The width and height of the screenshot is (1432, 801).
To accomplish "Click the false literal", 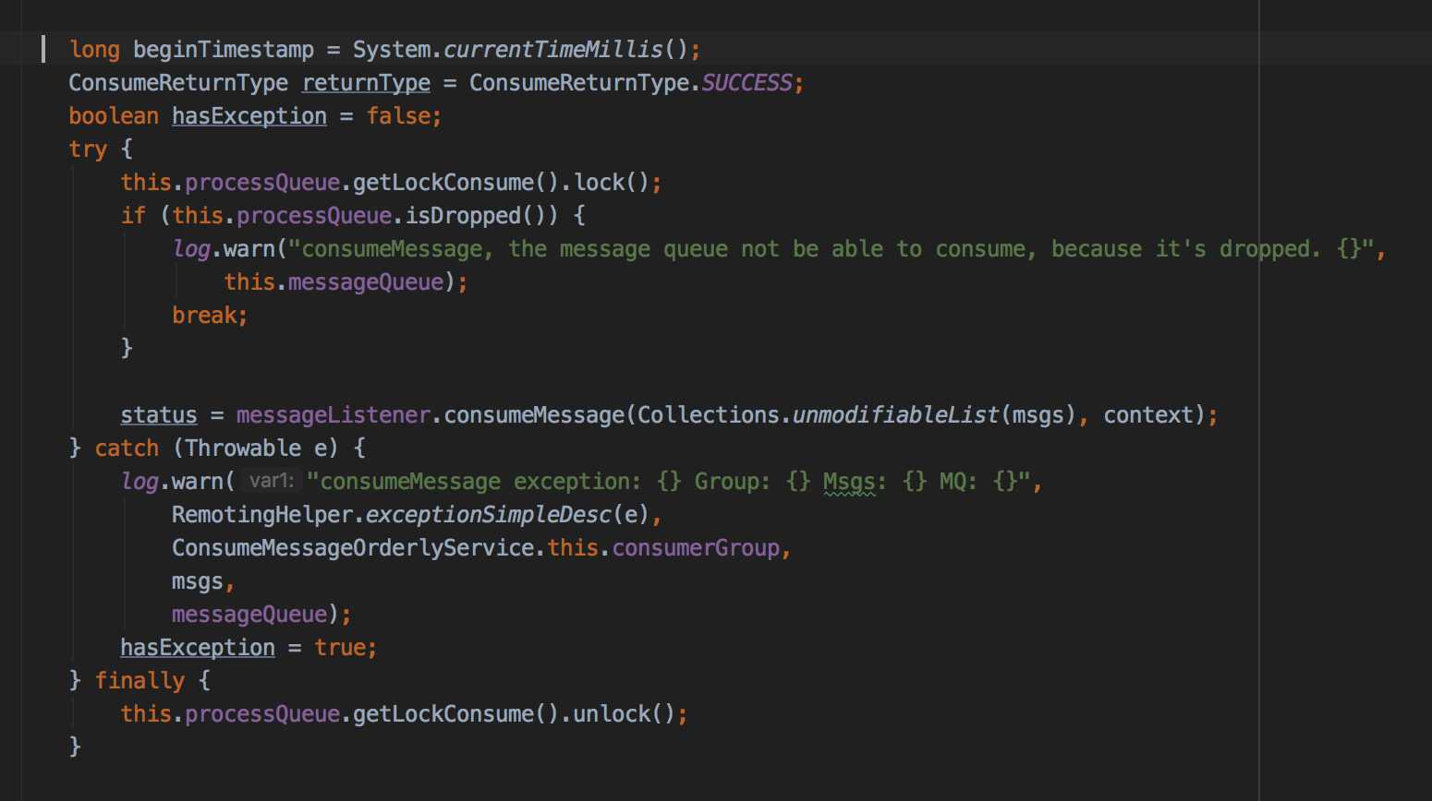I will pos(398,116).
